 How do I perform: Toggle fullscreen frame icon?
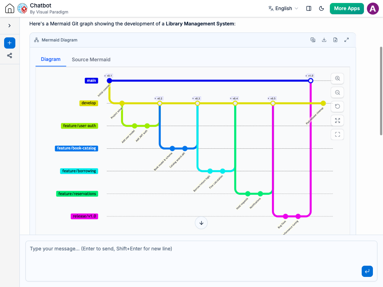(337, 135)
